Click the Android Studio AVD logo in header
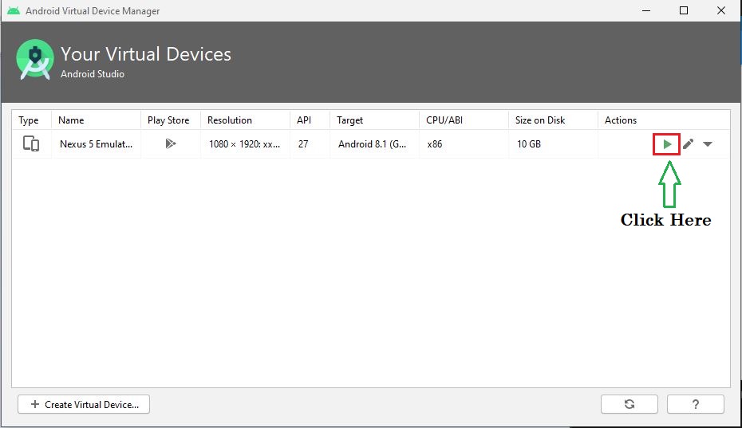Screen dimensions: 742x428 35,60
